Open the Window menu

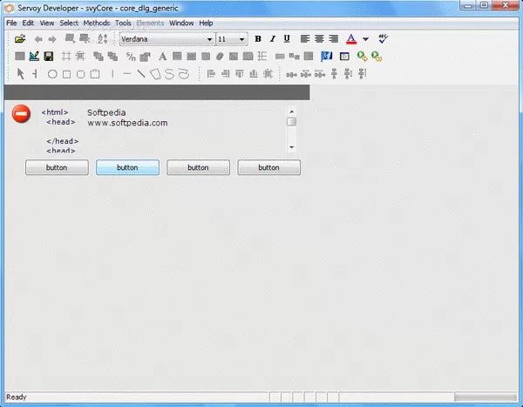(x=181, y=23)
